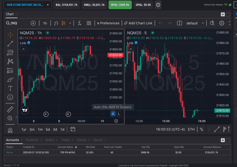Select the crosshair cursor tool
Image resolution: width=237 pixels, height=167 pixels.
tap(10, 35)
